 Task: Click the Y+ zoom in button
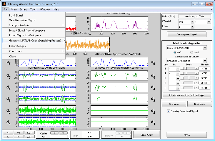18,133
